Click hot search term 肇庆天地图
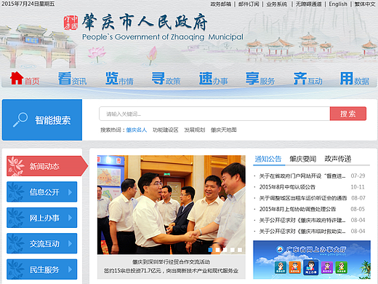Image resolution: width=378 pixels, height=284 pixels. pyautogui.click(x=223, y=130)
